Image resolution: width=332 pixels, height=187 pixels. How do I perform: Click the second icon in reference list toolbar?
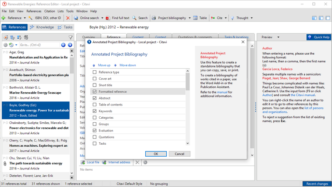coord(12,38)
